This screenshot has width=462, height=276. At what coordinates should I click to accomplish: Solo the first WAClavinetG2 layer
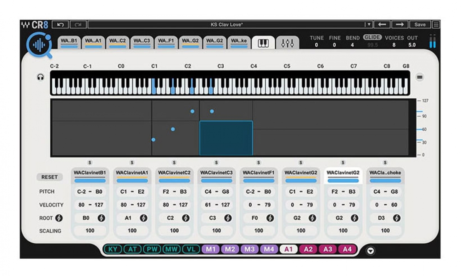(x=301, y=163)
